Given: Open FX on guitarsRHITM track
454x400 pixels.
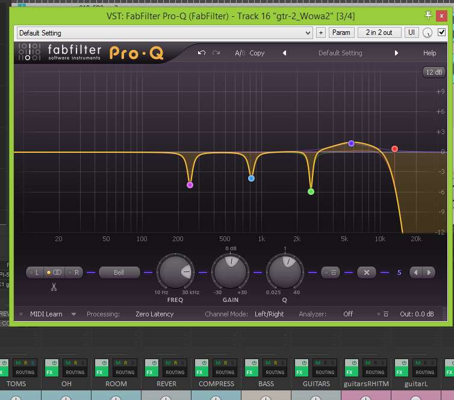Looking at the screenshot, I should click(352, 372).
